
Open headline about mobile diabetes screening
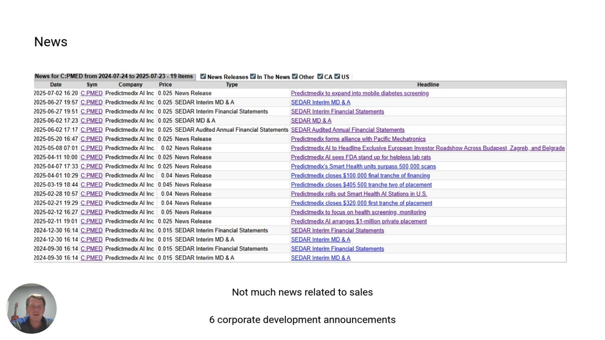[360, 93]
